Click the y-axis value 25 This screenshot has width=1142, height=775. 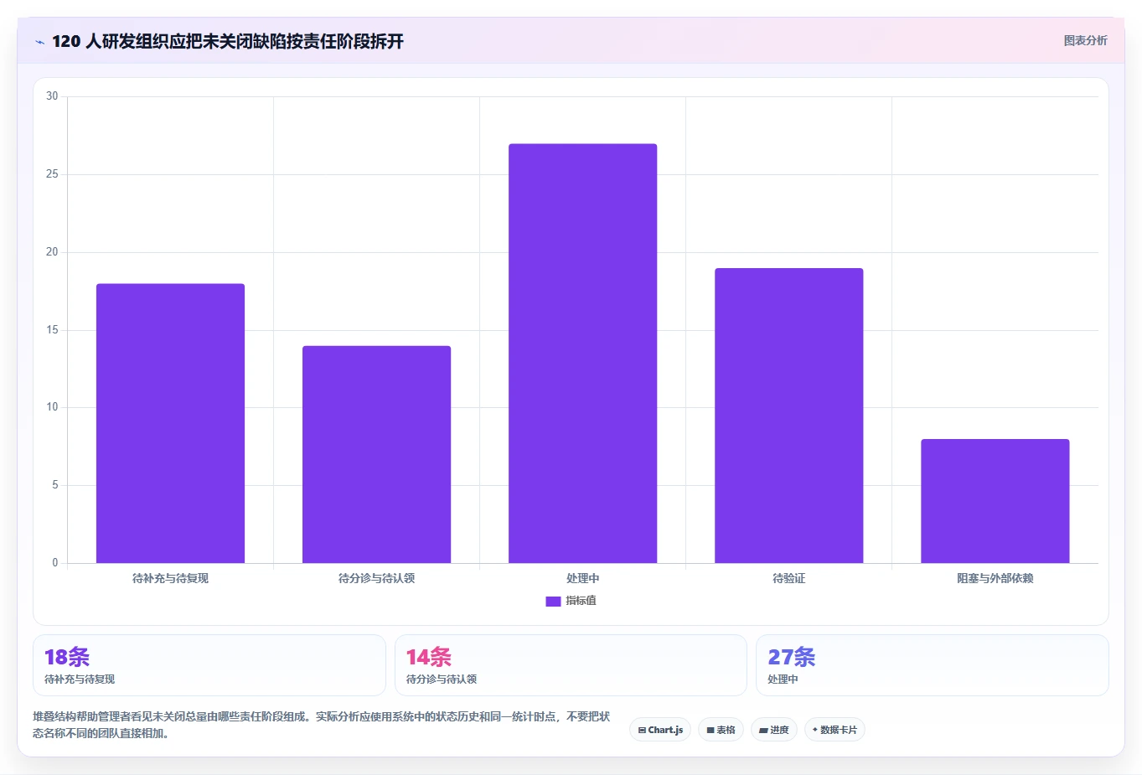(x=52, y=174)
